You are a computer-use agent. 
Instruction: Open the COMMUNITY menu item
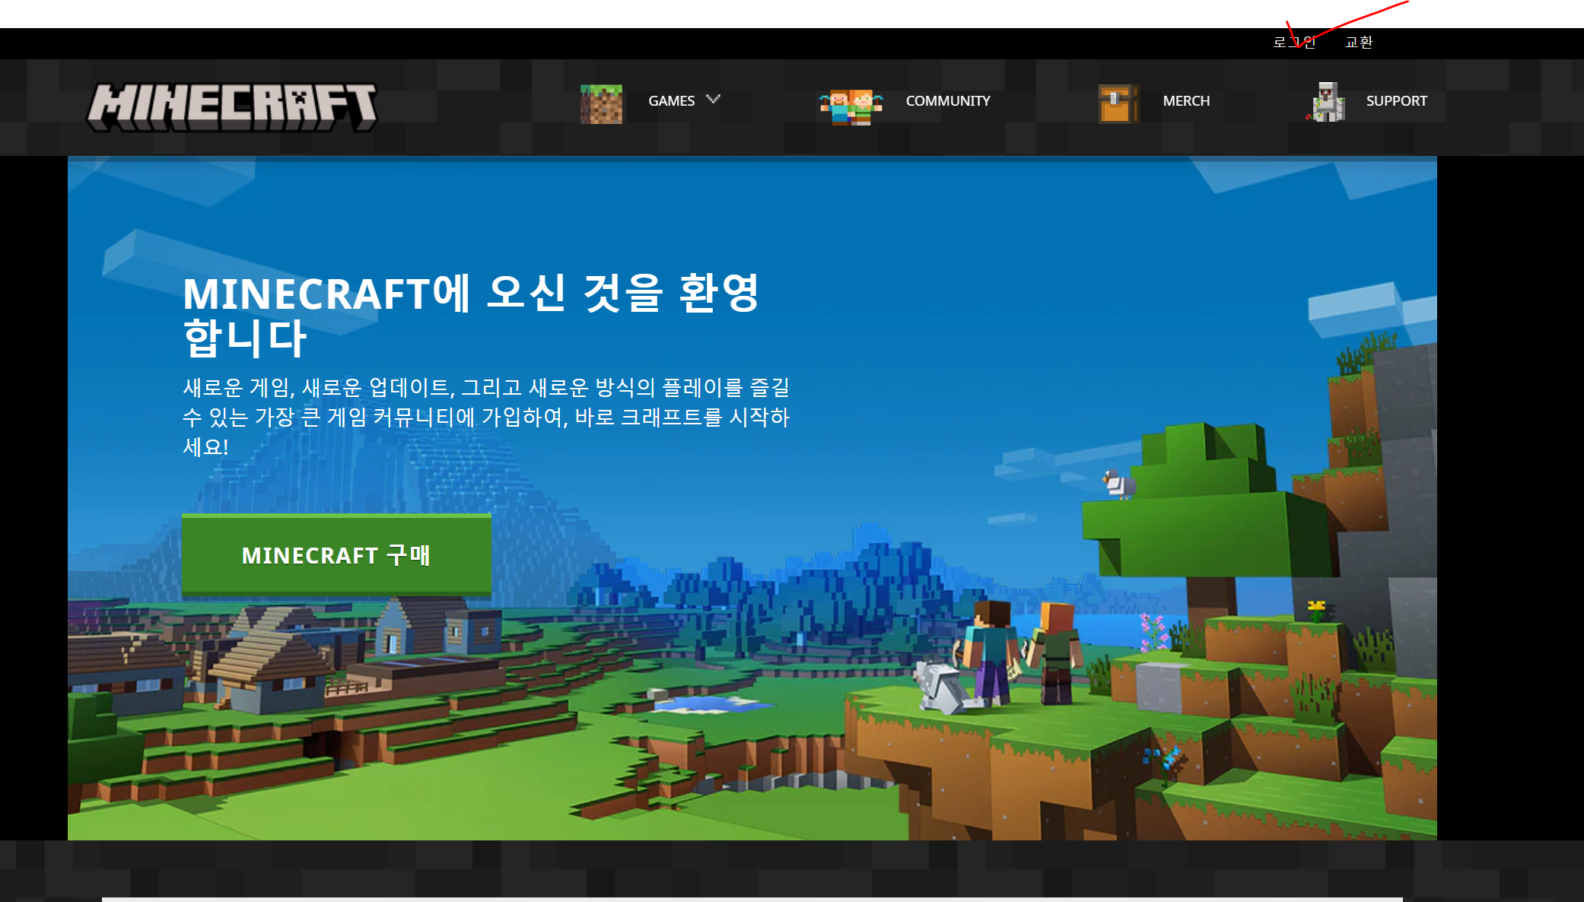[x=947, y=101]
